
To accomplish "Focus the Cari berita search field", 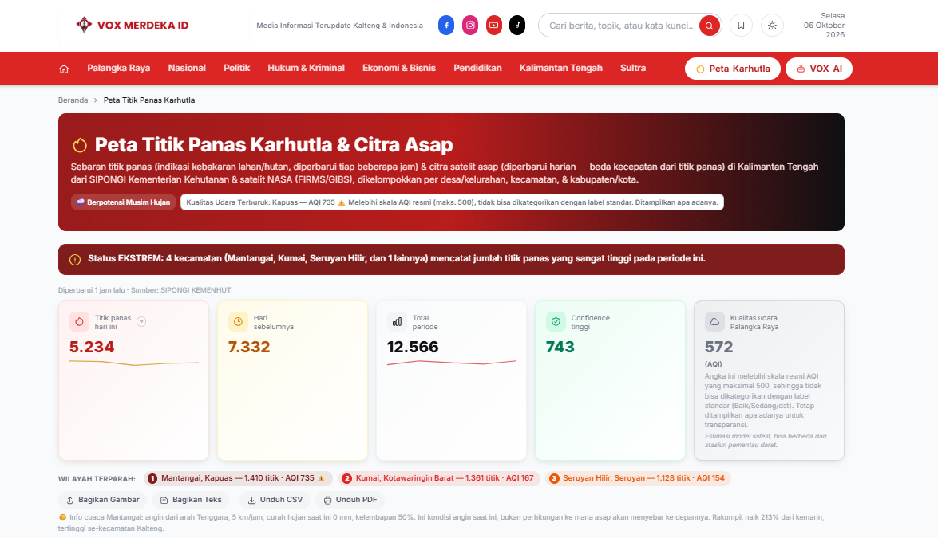I will [620, 26].
